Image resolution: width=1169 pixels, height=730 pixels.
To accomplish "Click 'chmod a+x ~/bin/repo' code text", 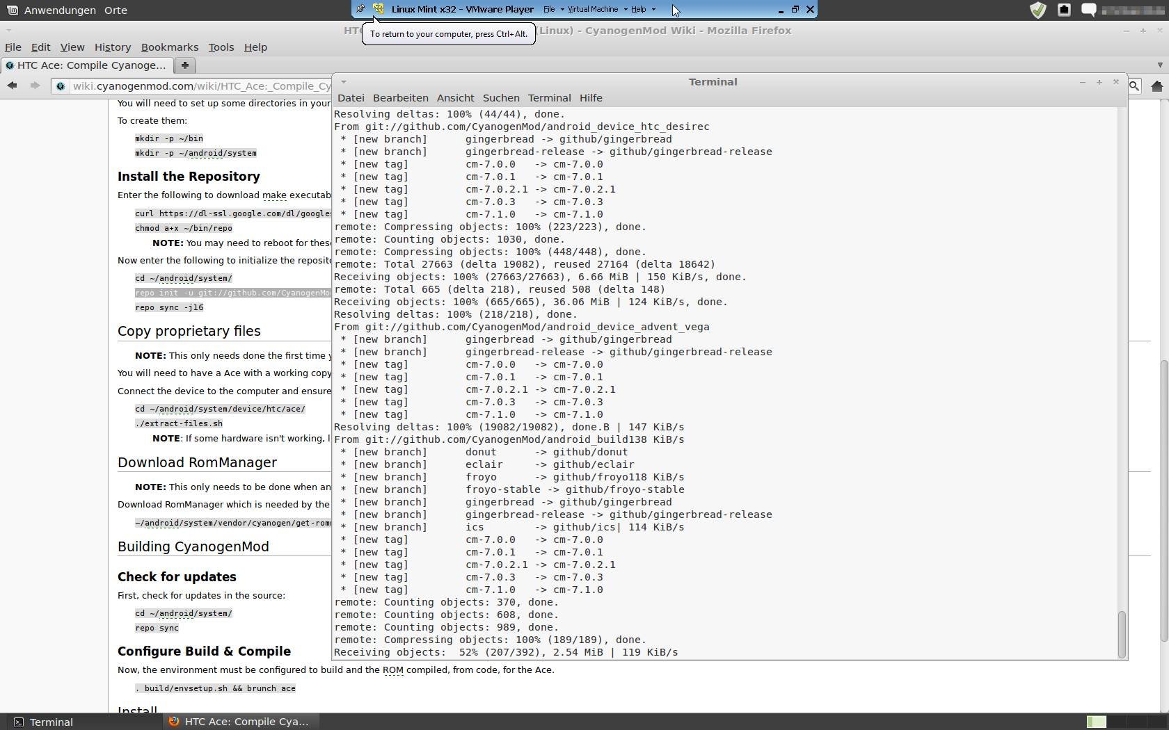I will tap(184, 228).
